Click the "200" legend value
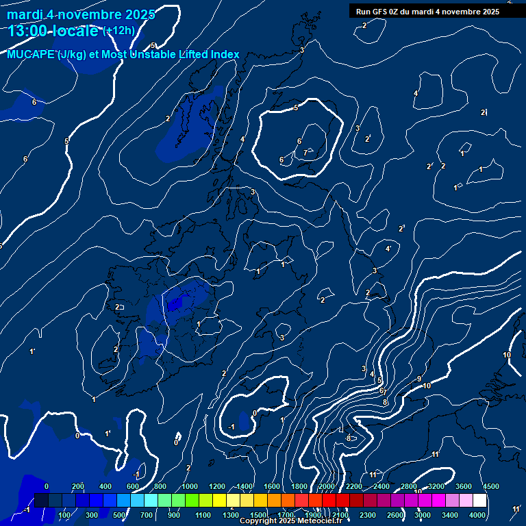This screenshot has width=526, height=526. click(x=78, y=486)
